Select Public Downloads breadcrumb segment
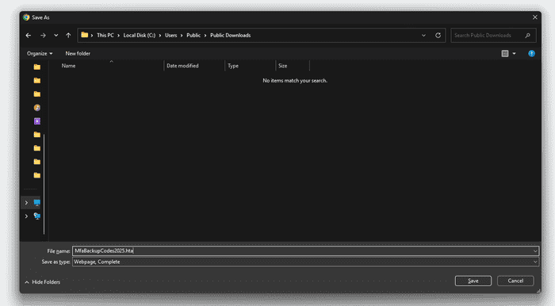Image resolution: width=555 pixels, height=306 pixels. [231, 36]
